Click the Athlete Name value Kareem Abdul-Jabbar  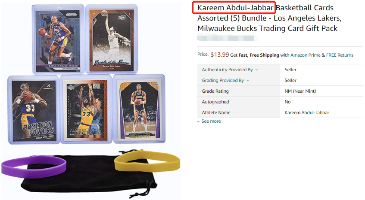tap(307, 112)
